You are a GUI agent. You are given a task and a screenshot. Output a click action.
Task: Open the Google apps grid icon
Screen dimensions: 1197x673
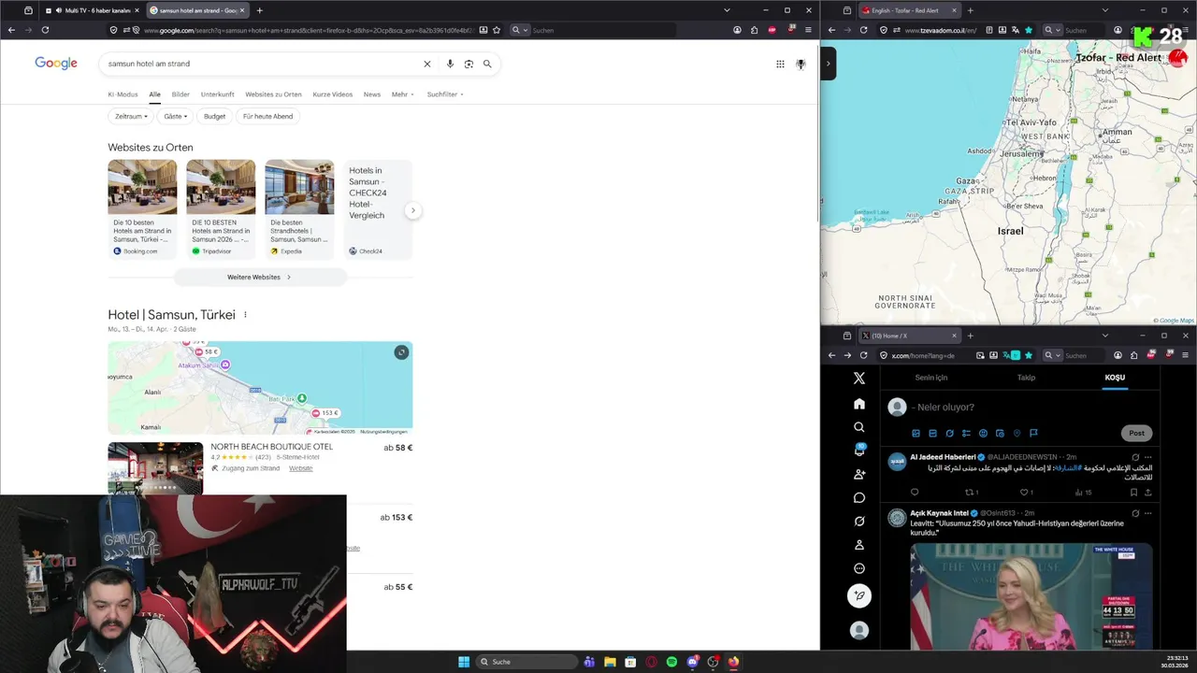tap(780, 64)
